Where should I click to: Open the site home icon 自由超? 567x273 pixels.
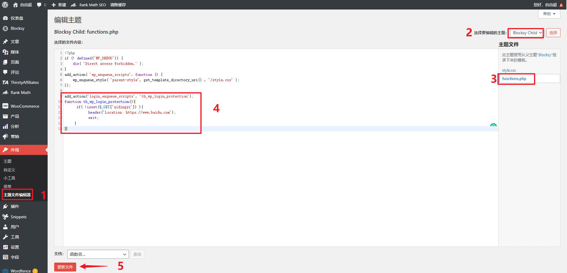point(15,5)
